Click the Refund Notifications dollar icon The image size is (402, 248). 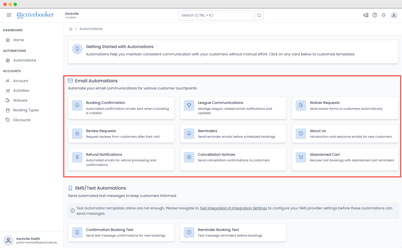77,157
